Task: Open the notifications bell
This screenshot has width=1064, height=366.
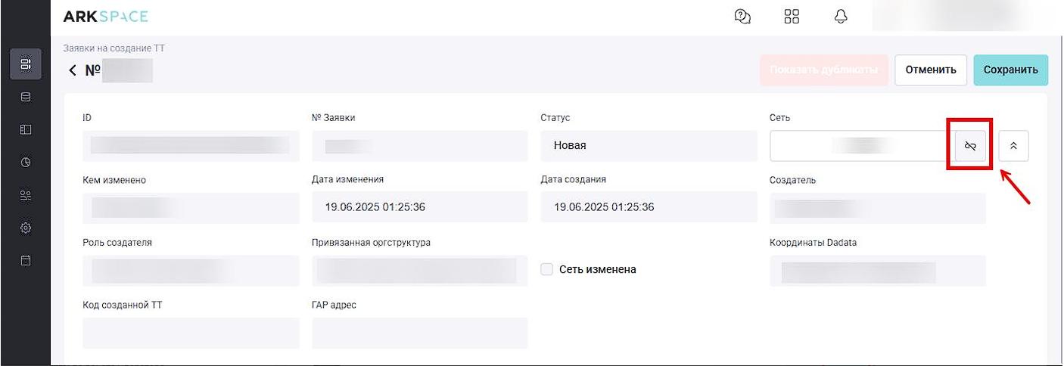Action: (x=841, y=17)
